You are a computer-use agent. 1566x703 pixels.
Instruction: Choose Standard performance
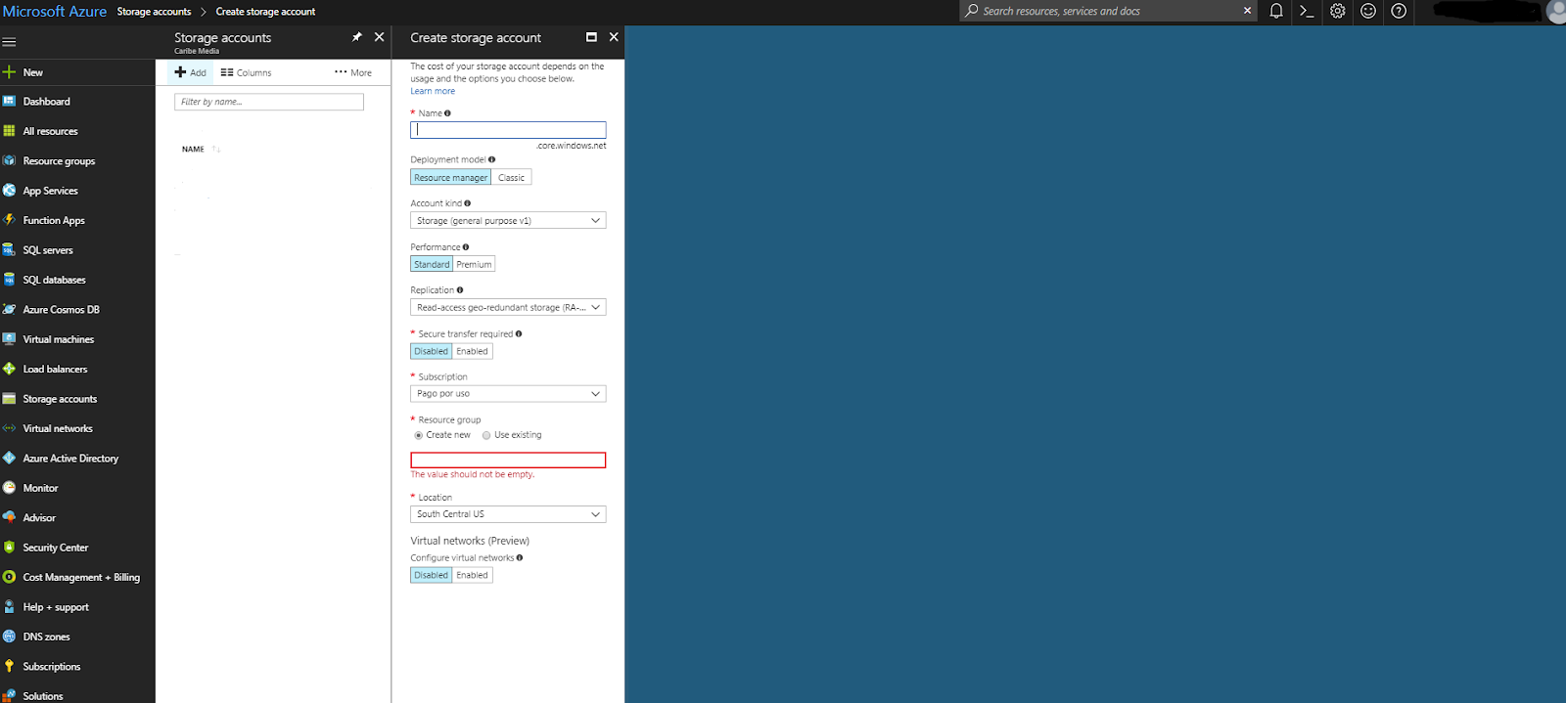[x=432, y=264]
